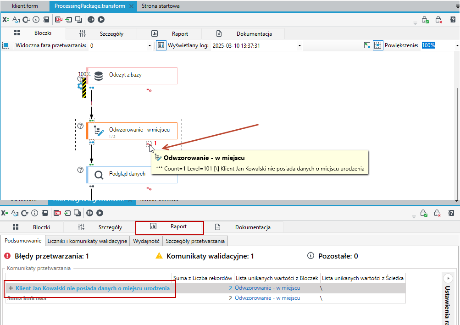The image size is (460, 325).
Task: Open the Widoczna faza przetwarzania dropdown
Action: point(150,46)
